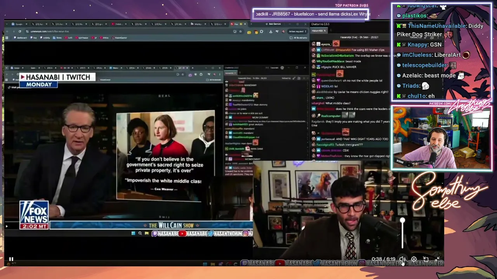The image size is (497, 279).
Task: Click the Fox News logo
Action: pos(34,215)
